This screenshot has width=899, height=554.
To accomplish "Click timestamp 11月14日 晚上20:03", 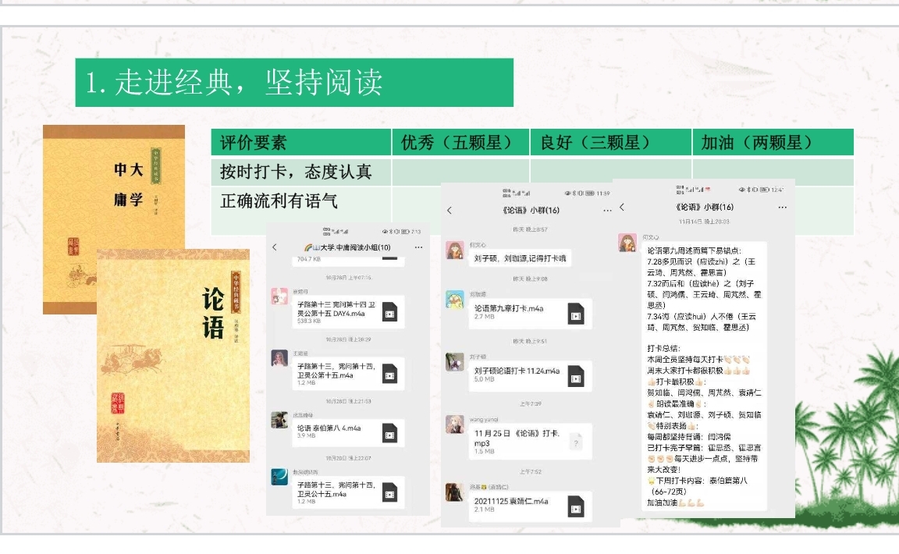I will [x=704, y=222].
